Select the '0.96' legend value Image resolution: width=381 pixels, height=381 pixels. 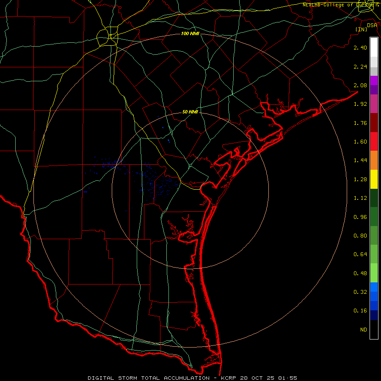360,217
